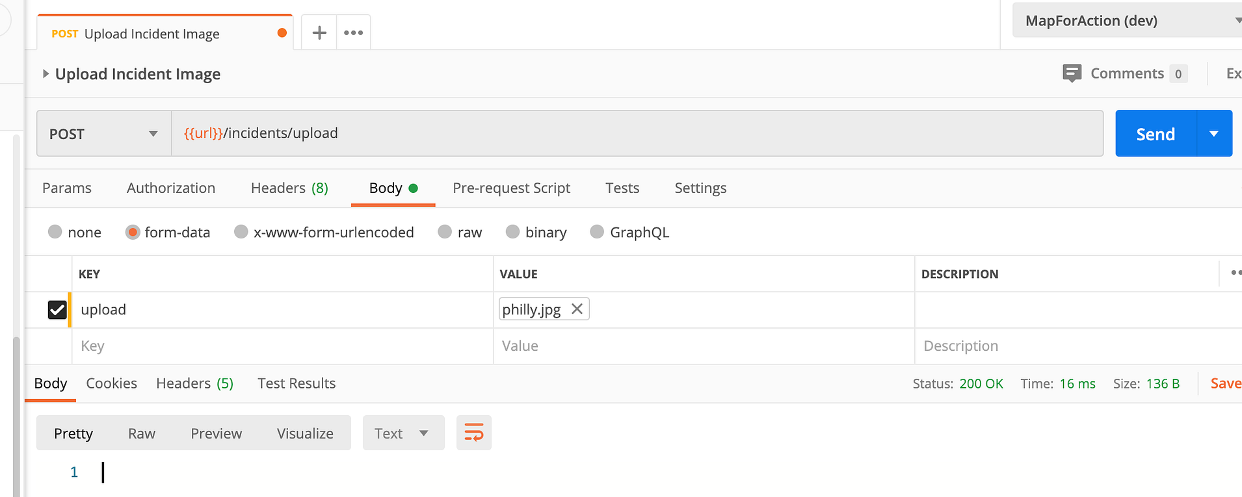
Task: Click the unsaved orange dot on request tab
Action: click(x=282, y=33)
